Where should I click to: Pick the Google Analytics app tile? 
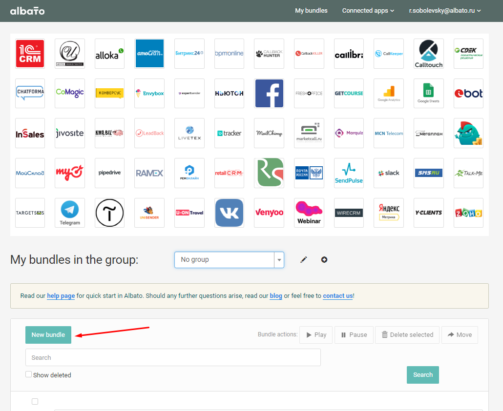click(x=389, y=93)
